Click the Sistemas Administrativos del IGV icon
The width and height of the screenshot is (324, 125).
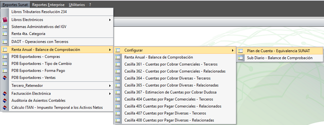point(5,27)
